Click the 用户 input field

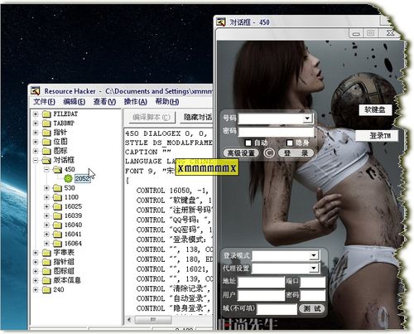click(x=261, y=295)
